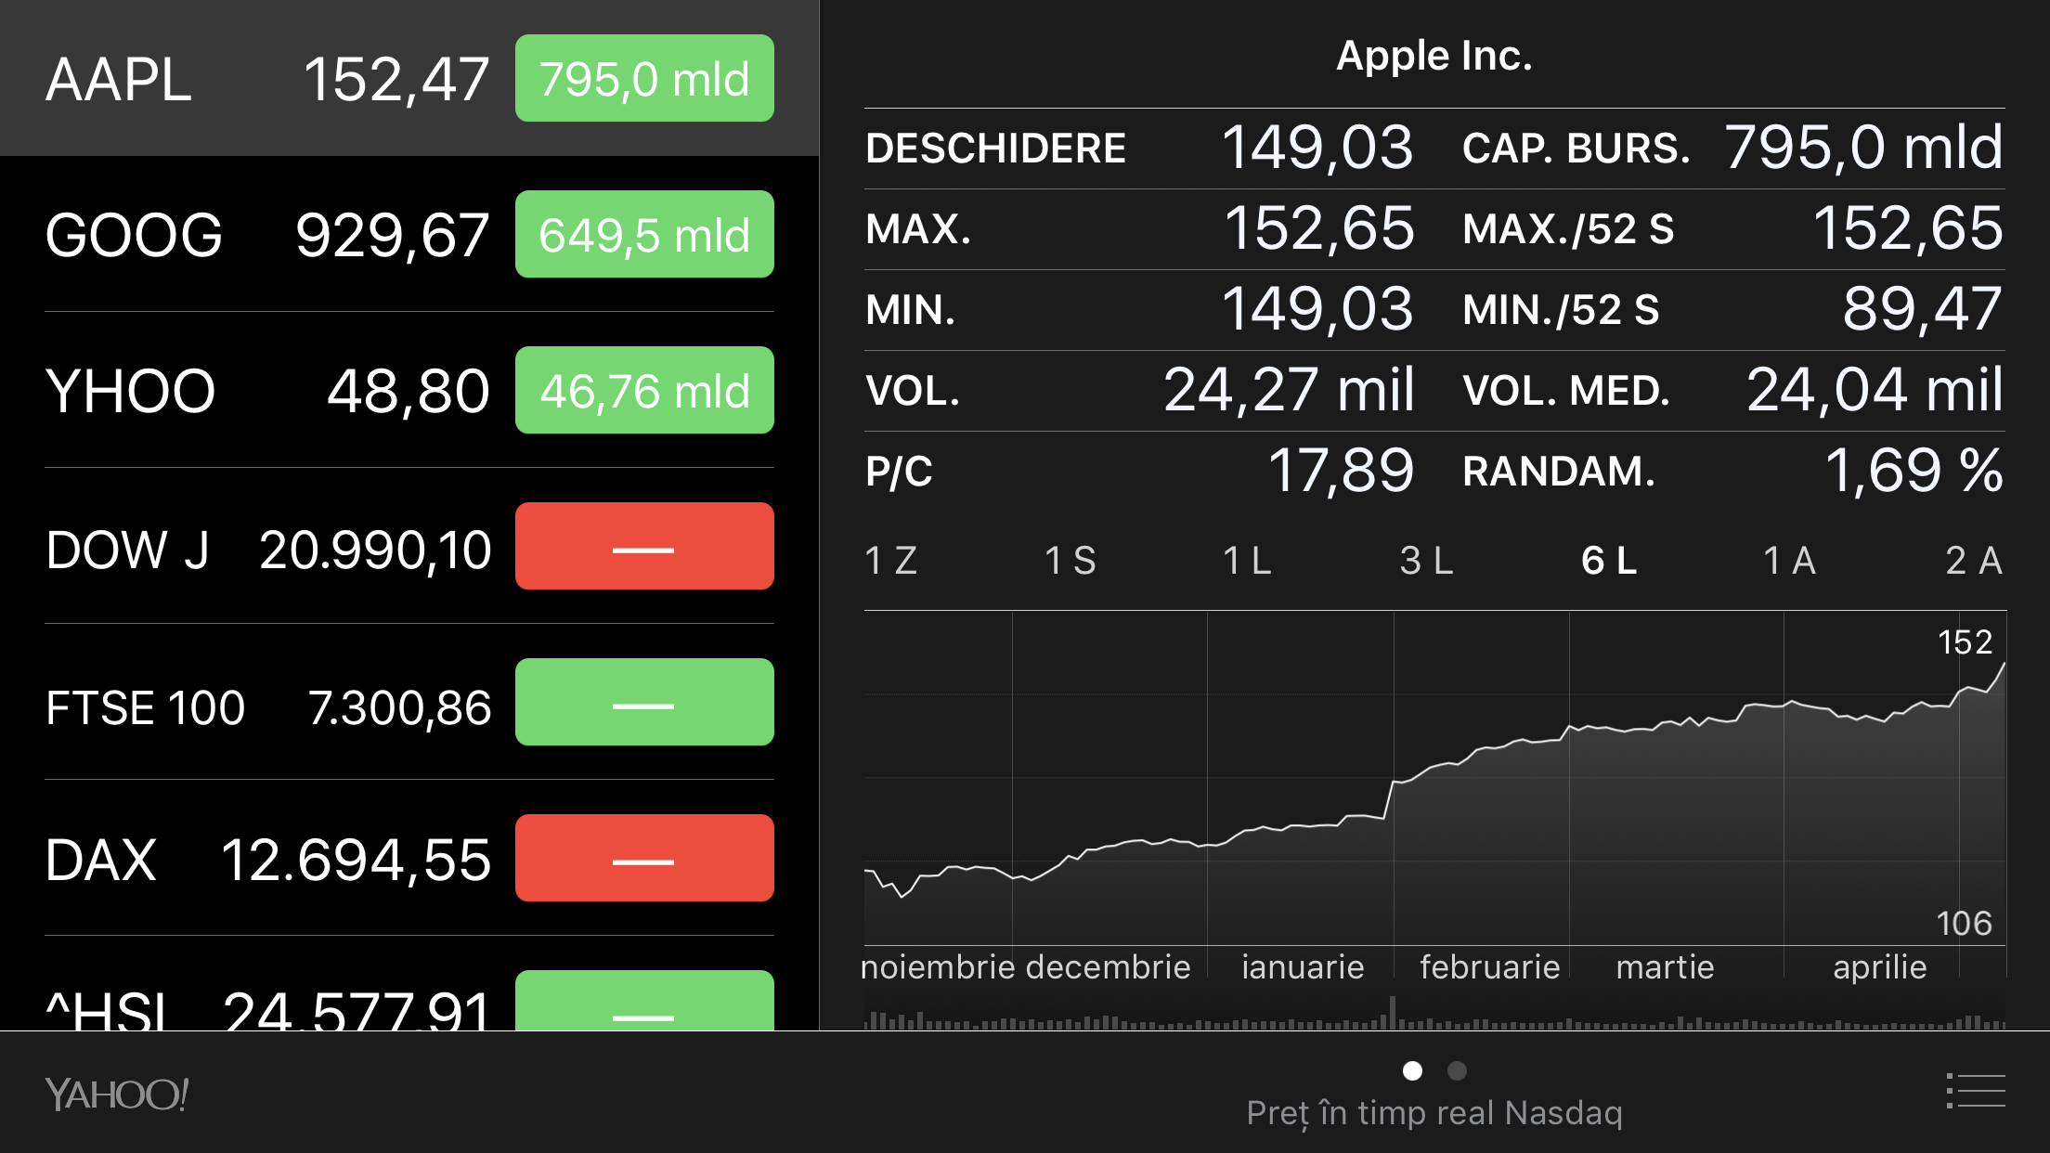Click the AAPL price 152,47
2050x1153 pixels.
tap(396, 79)
